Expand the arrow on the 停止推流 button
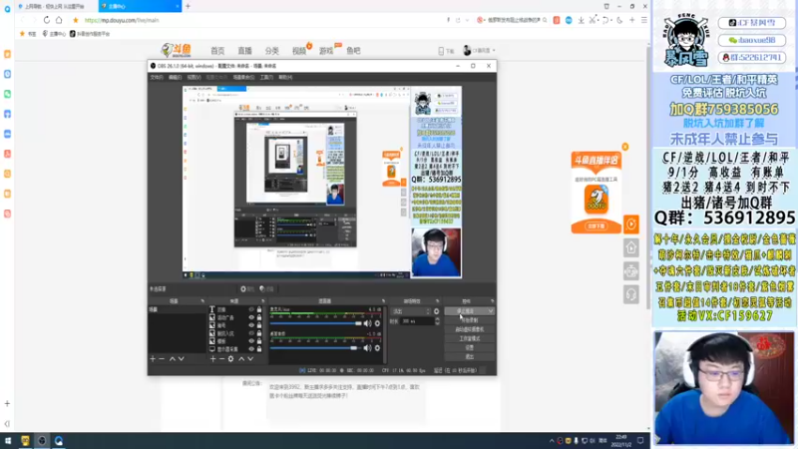Screen dimensions: 798x449 tap(490, 311)
